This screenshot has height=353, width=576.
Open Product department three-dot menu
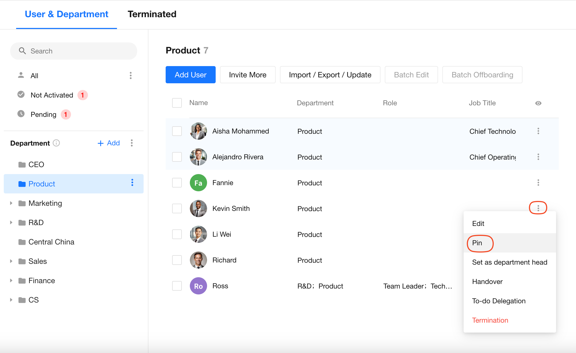(132, 183)
